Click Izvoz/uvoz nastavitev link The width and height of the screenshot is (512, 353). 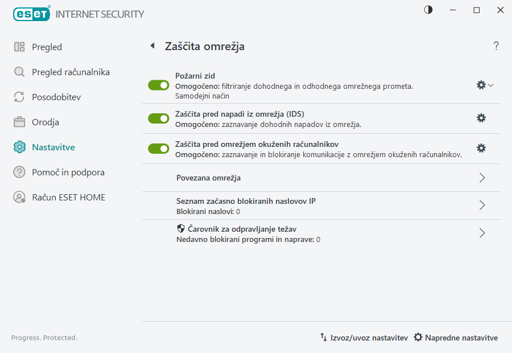click(x=368, y=338)
